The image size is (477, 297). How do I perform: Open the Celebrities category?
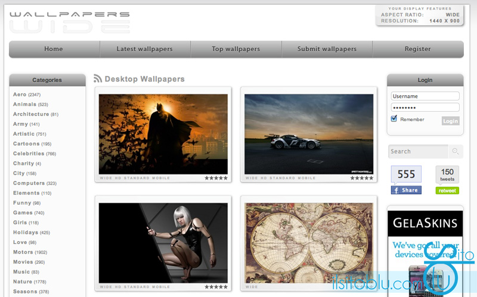click(x=35, y=154)
